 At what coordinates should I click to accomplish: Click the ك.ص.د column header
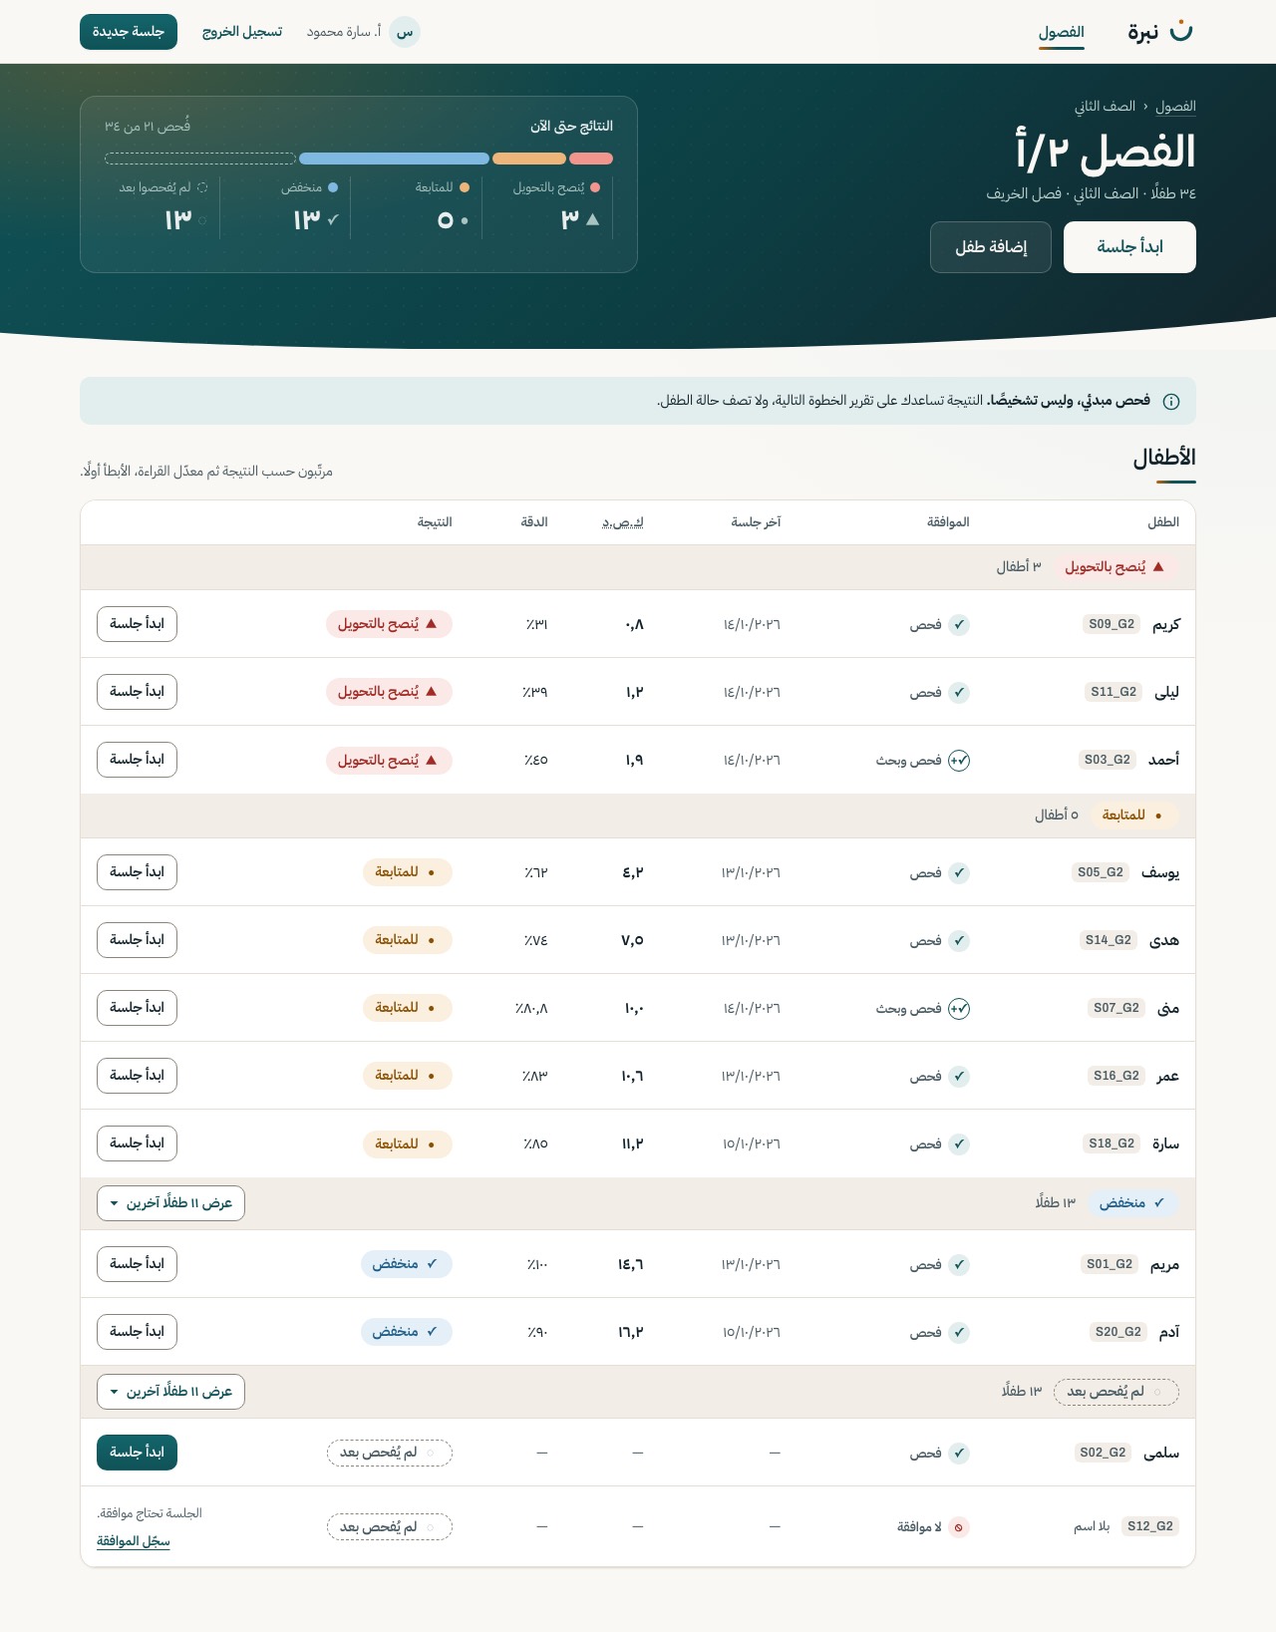pyautogui.click(x=623, y=522)
